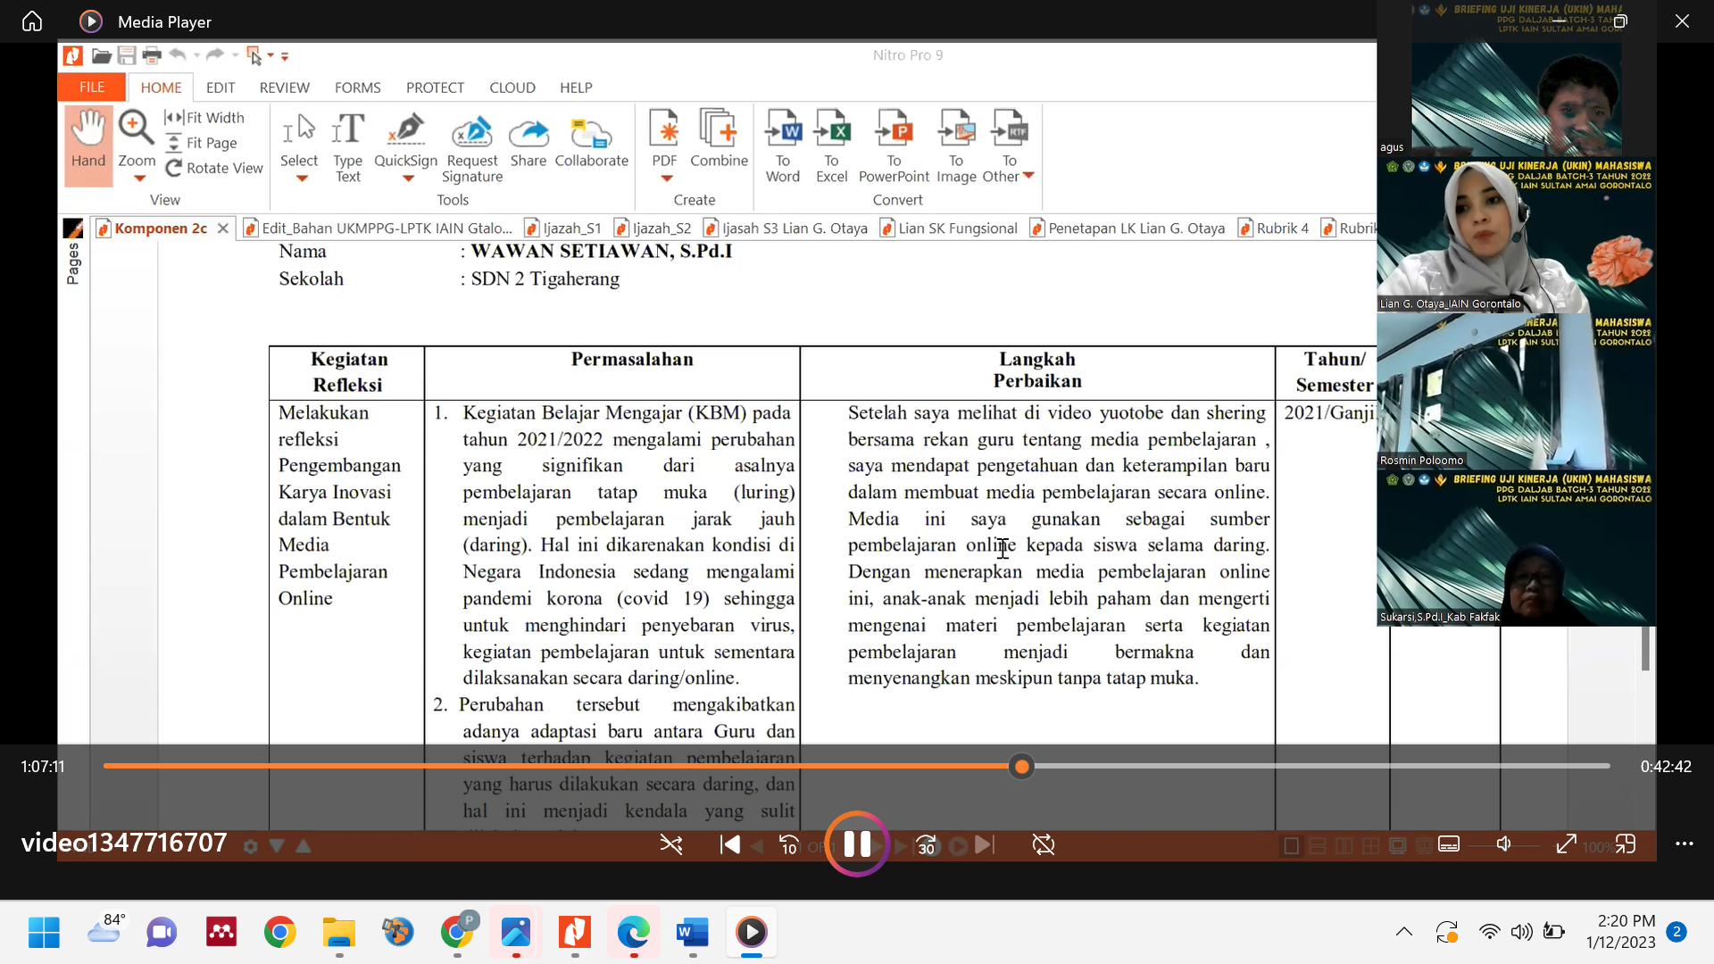Toggle subtitles/captions button
The width and height of the screenshot is (1714, 964).
1449,844
